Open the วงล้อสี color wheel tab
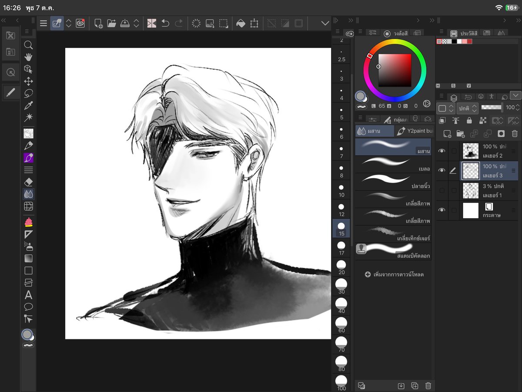522x392 pixels. (x=396, y=33)
